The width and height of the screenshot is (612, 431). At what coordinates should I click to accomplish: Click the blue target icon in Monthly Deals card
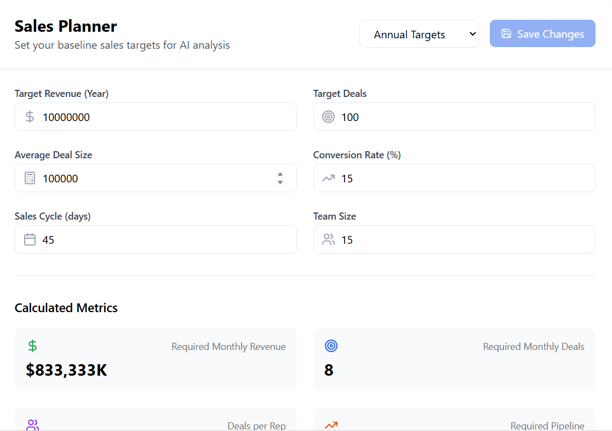pyautogui.click(x=331, y=346)
